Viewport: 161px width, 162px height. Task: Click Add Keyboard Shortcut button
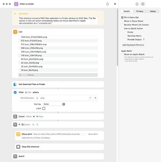(x=133, y=45)
